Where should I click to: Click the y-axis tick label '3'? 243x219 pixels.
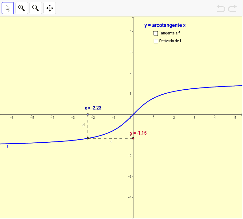[131, 52]
